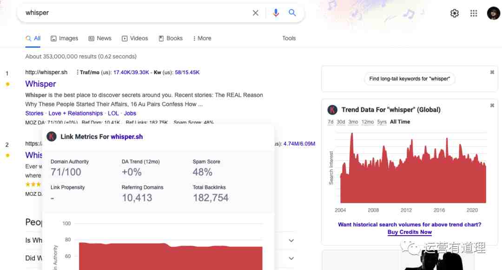The height and width of the screenshot is (270, 502).
Task: Click the Total Backlinks value 182,754
Action: [211, 198]
